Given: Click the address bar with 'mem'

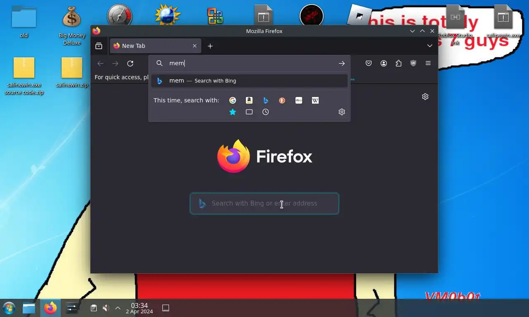Looking at the screenshot, I should [249, 63].
